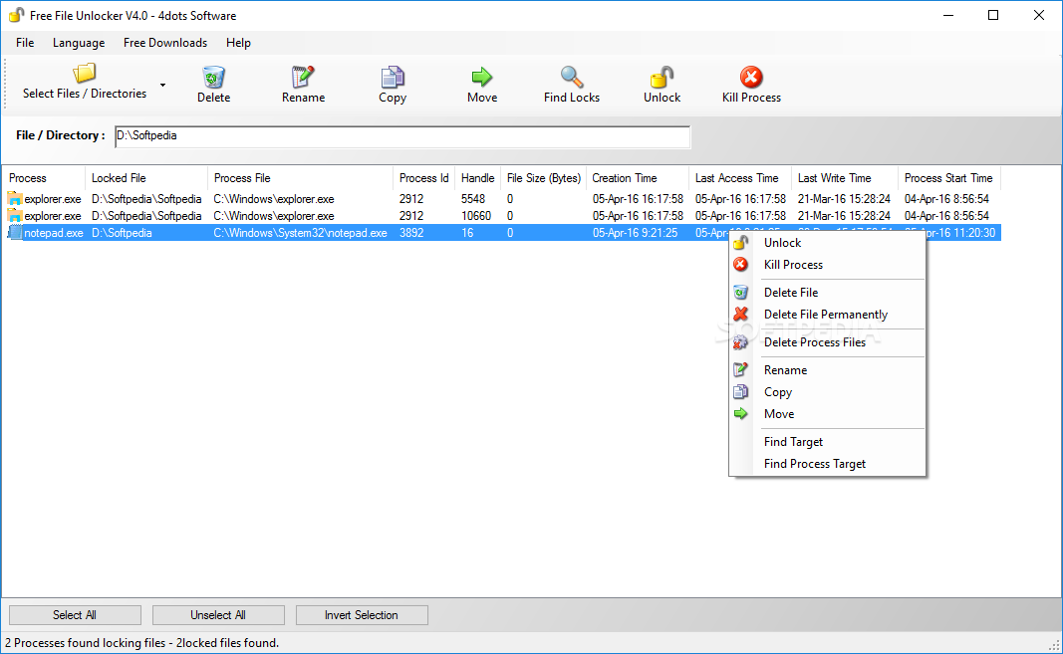Click the window resize grip in status bar
This screenshot has height=654, width=1063.
(x=1055, y=646)
